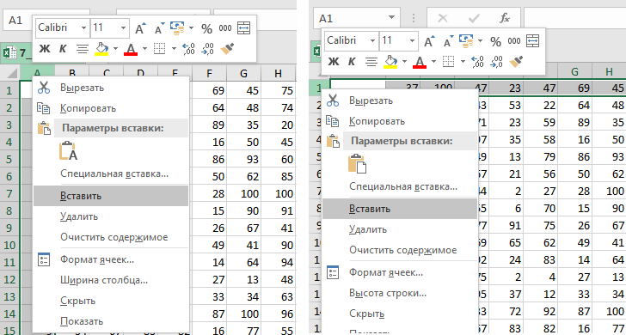Choose Вырезать in the left context menu
This screenshot has width=626, height=335.
point(111,88)
